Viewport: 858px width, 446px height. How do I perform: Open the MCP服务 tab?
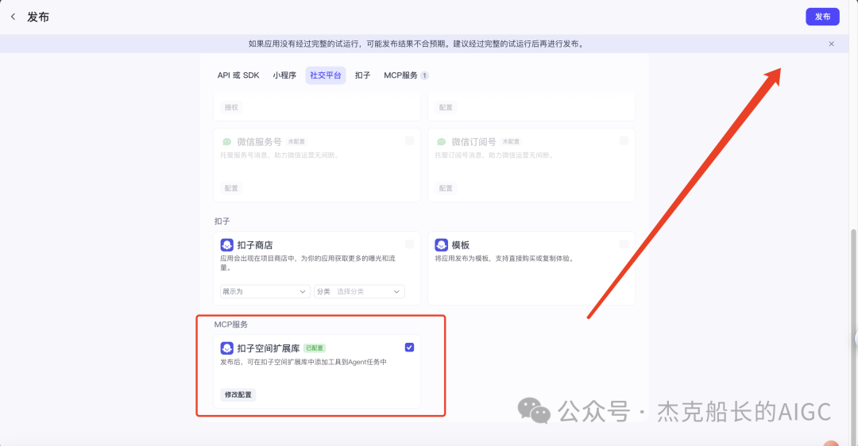coord(405,75)
